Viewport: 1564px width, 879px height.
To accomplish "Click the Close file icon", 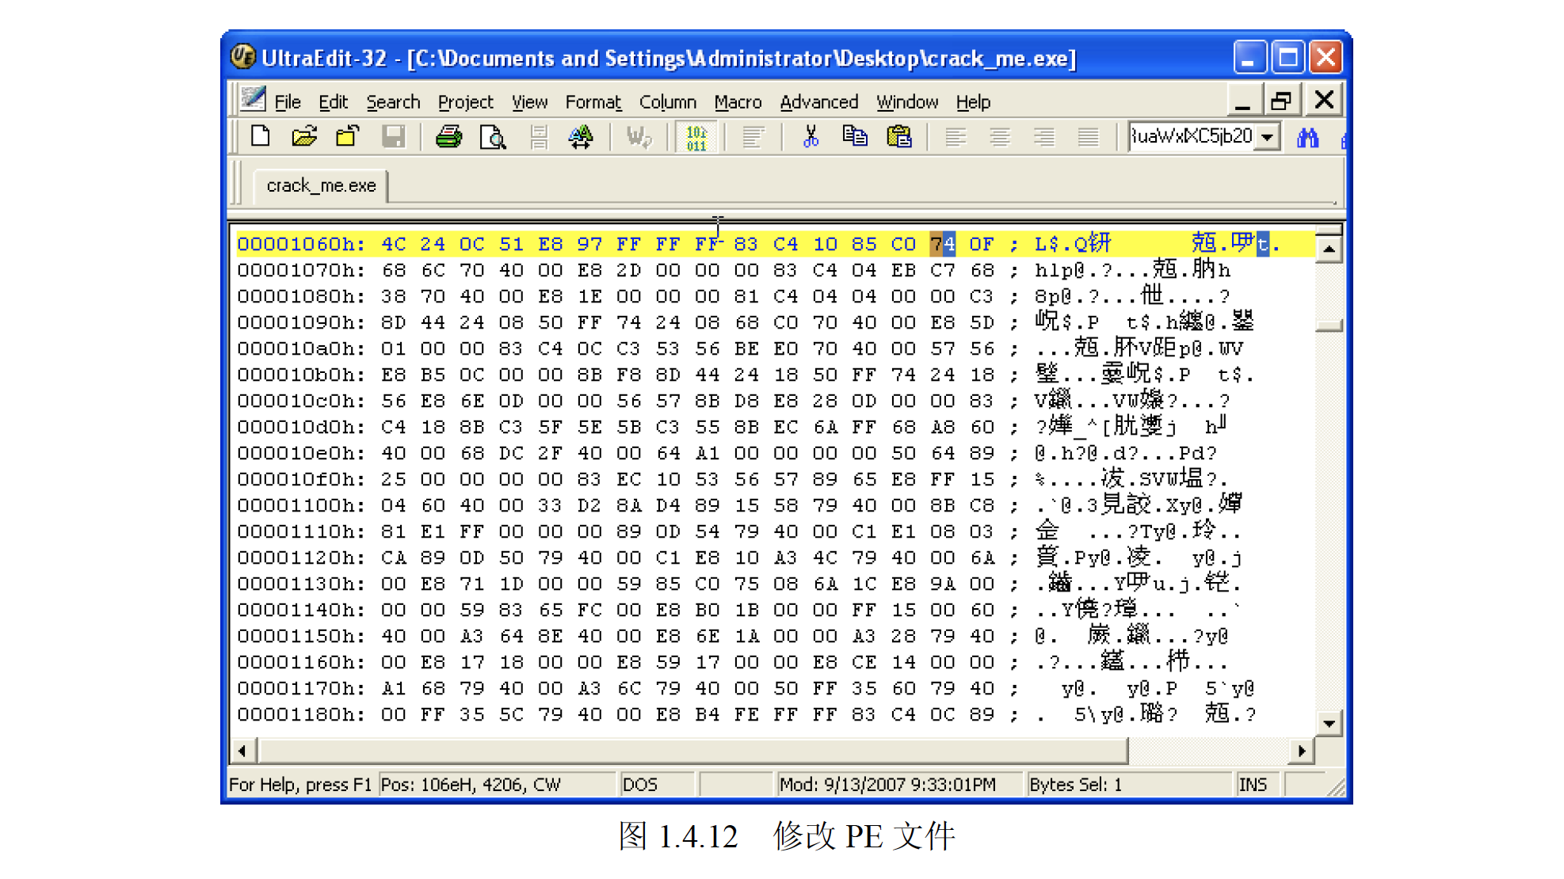I will (x=348, y=137).
